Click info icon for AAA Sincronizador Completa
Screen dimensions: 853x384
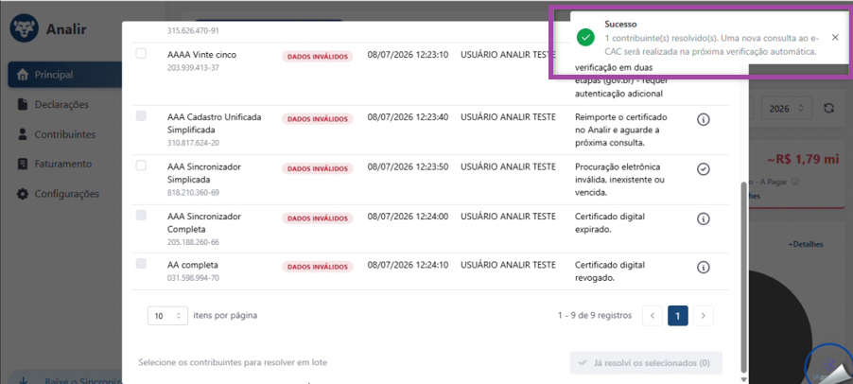coord(703,218)
